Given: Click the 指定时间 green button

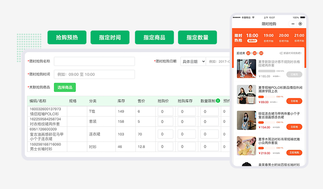Looking at the screenshot, I should [x=110, y=37].
